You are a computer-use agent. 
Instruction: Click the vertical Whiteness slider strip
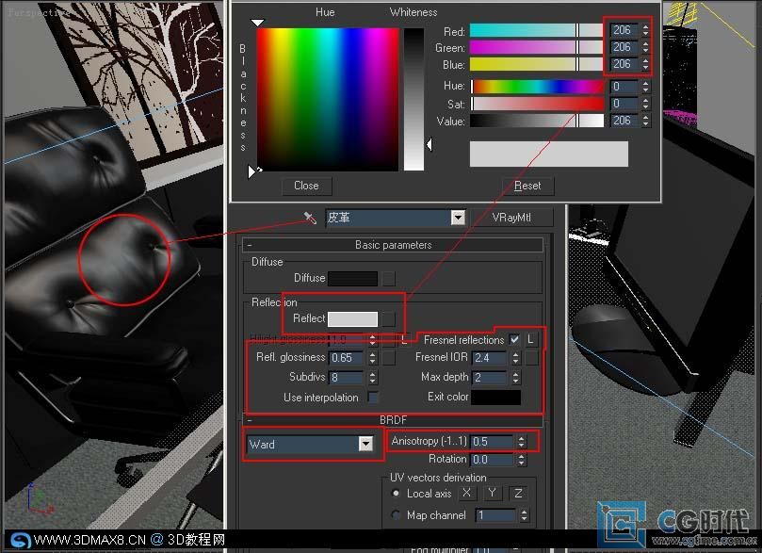[413, 99]
